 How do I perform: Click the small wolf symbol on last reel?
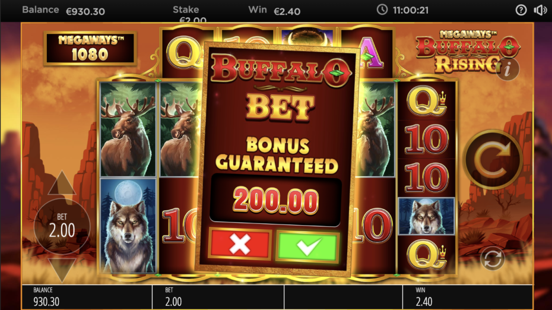426,216
